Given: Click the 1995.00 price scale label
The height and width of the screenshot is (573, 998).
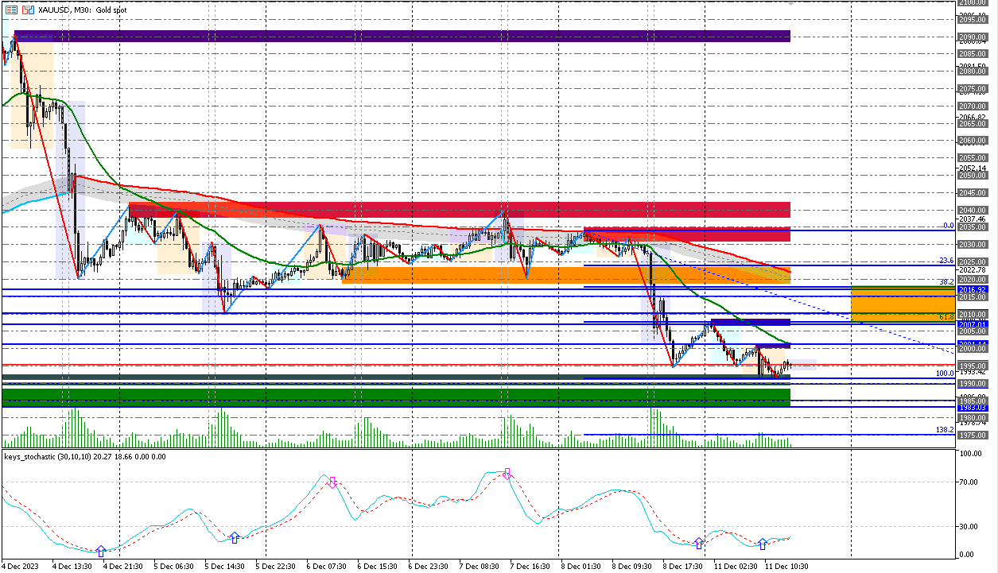Looking at the screenshot, I should pos(973,366).
